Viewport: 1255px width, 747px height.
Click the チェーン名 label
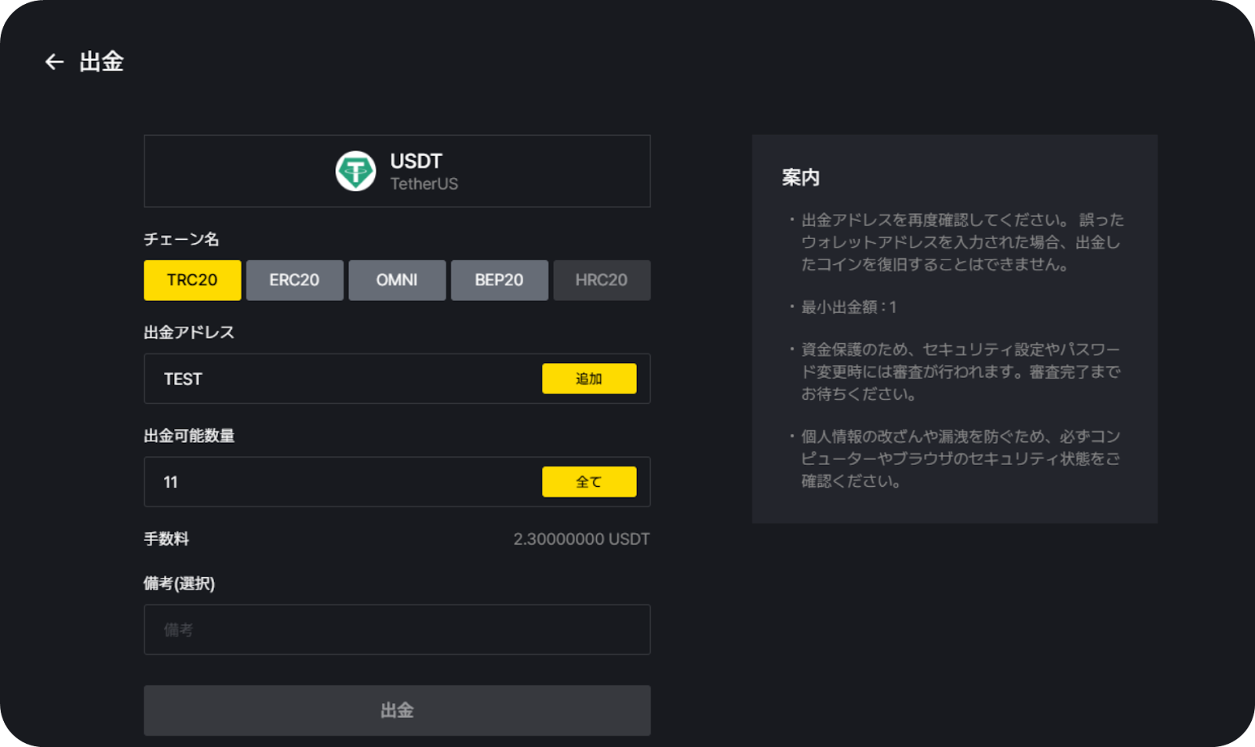pos(181,239)
